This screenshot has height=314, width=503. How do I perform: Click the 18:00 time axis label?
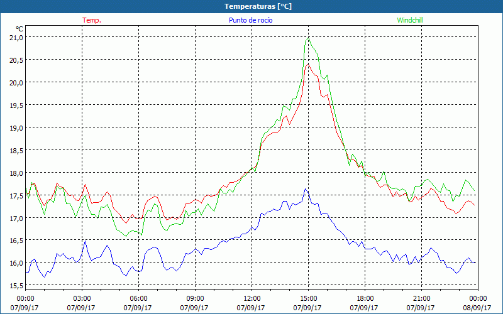click(365, 299)
